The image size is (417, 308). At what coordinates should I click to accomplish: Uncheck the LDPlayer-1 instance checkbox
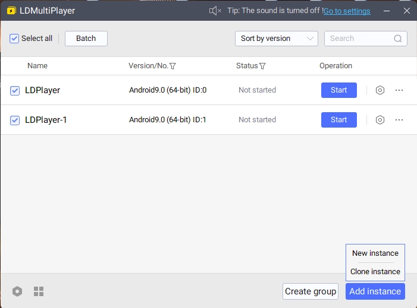tap(15, 120)
